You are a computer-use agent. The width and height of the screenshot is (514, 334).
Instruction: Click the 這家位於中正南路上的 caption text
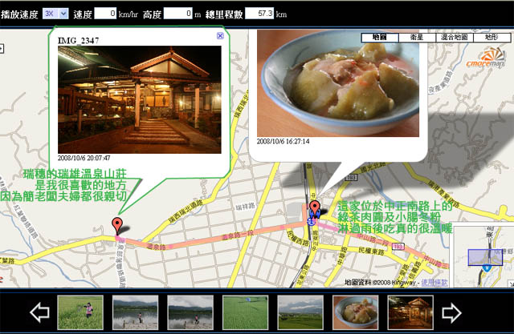(x=395, y=206)
